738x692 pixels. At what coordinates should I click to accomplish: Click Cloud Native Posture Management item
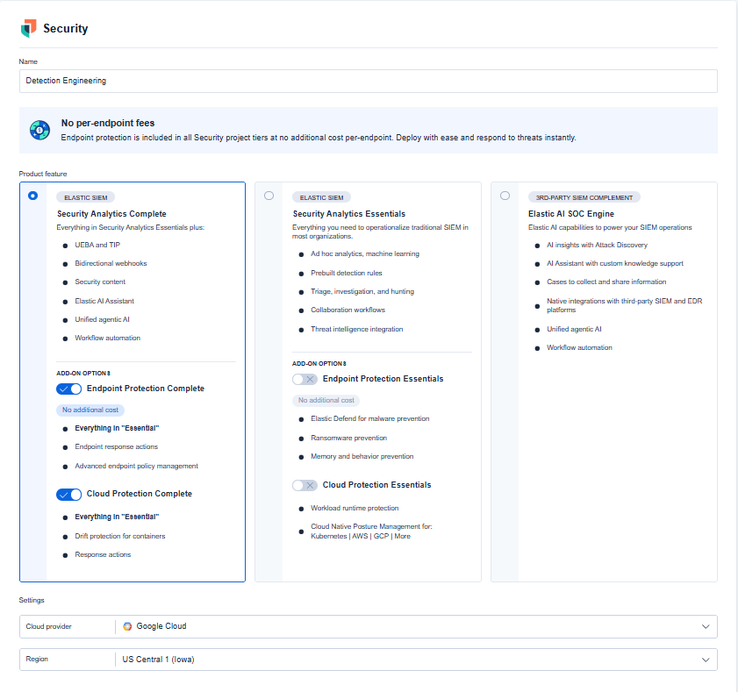(x=371, y=531)
